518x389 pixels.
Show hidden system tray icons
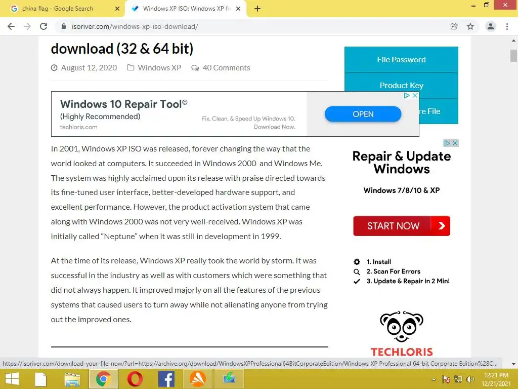click(434, 379)
